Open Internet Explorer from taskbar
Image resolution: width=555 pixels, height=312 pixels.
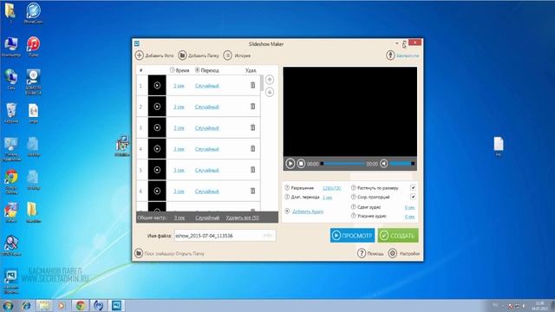[26, 305]
